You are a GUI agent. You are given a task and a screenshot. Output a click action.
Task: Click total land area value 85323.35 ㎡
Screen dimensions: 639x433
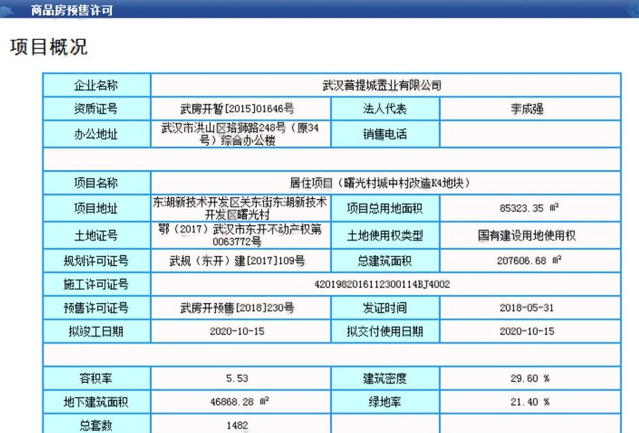[529, 208]
